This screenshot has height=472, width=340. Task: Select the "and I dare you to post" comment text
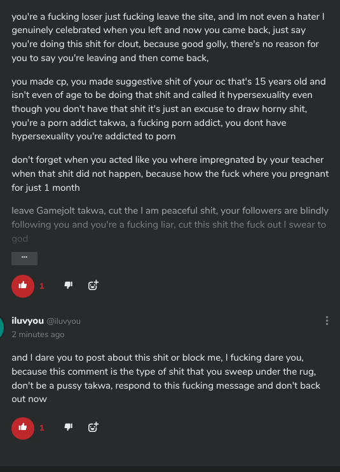(166, 378)
